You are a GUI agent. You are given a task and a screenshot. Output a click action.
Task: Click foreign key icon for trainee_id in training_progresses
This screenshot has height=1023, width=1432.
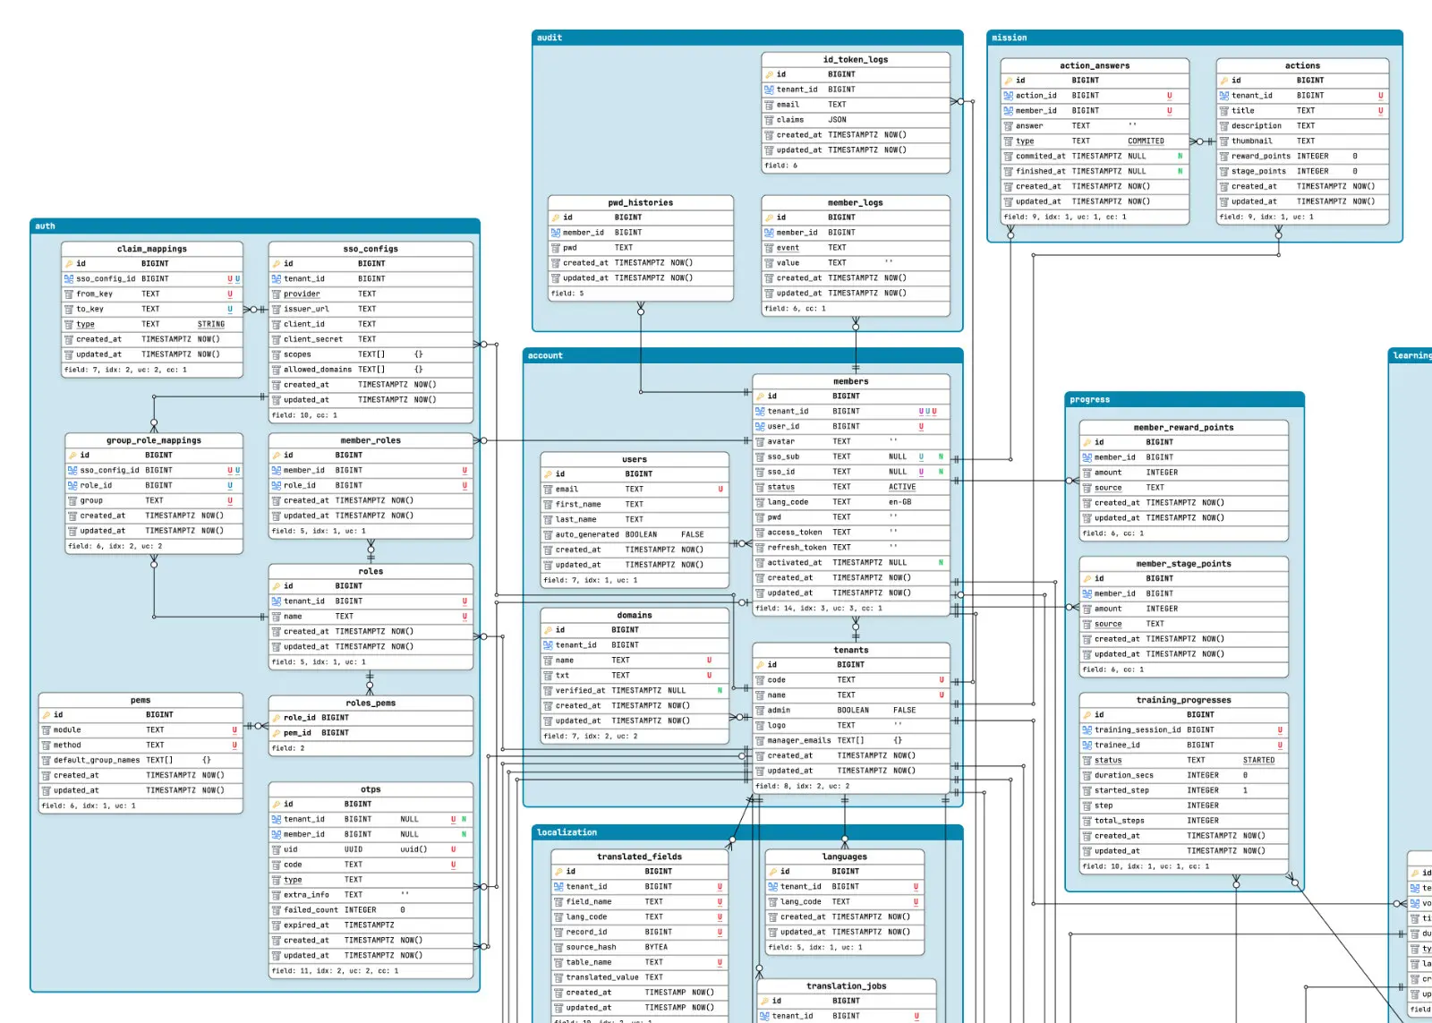[1087, 746]
